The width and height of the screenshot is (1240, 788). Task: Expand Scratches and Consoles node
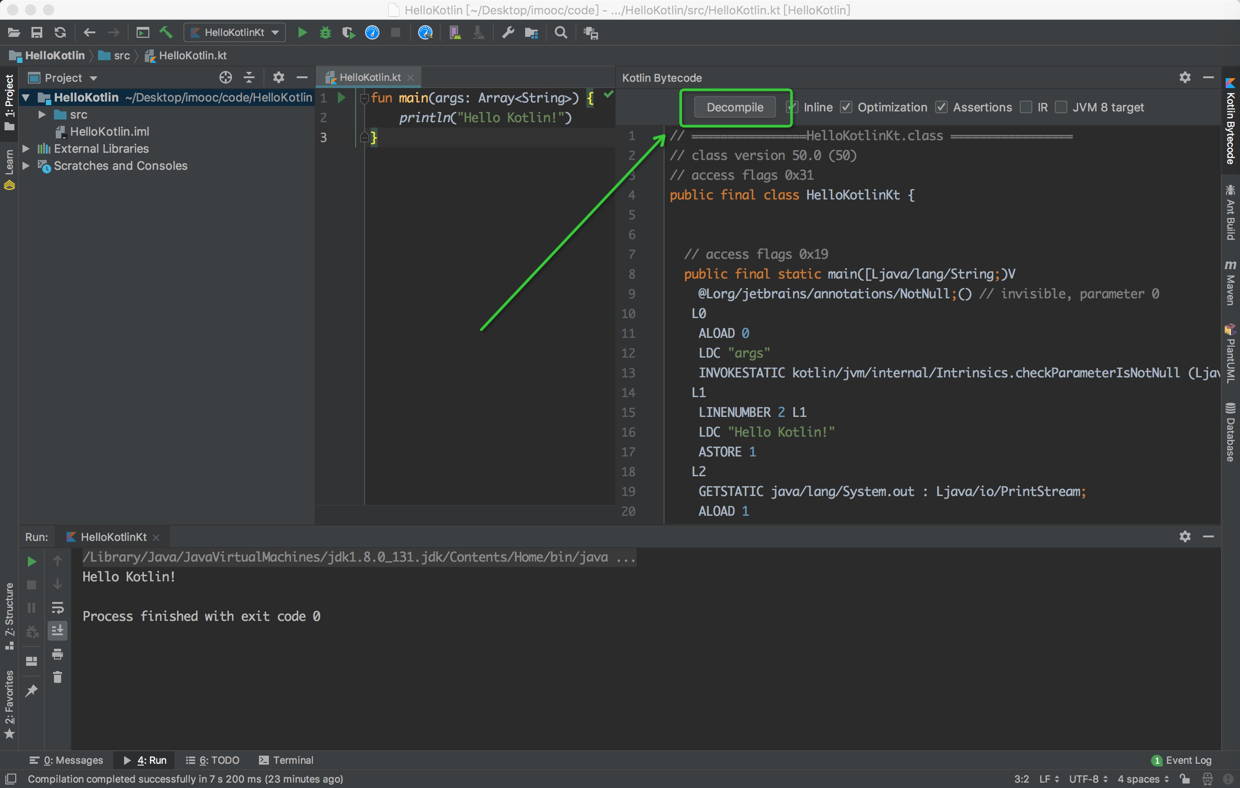point(25,166)
